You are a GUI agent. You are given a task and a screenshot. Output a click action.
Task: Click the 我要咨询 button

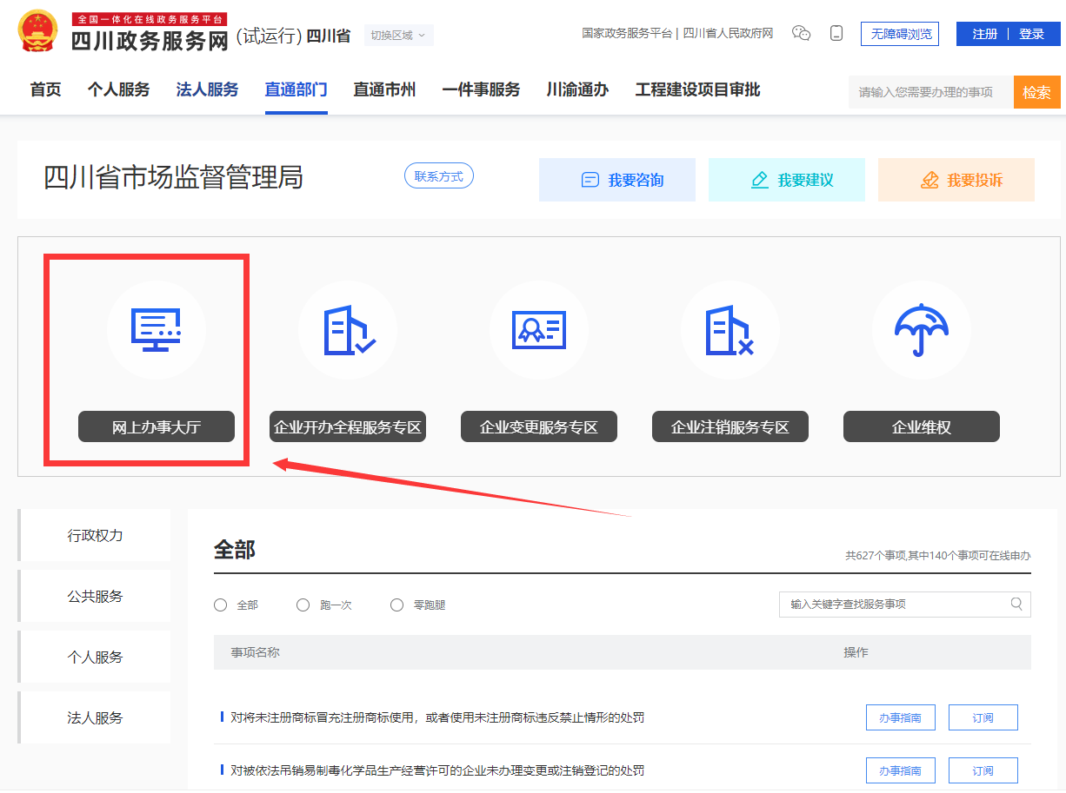pos(617,180)
